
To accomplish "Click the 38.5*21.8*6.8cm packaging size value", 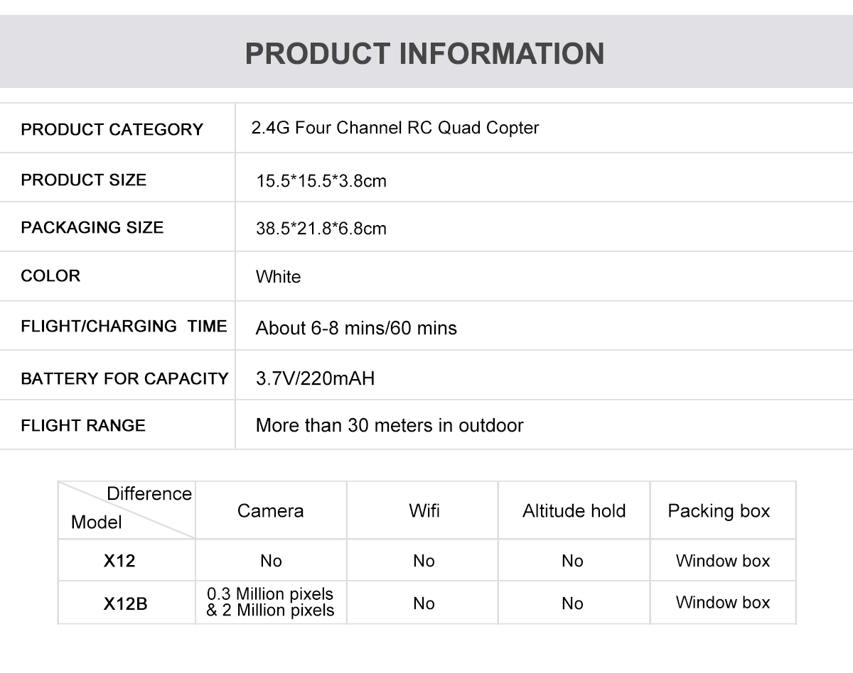I will click(321, 229).
